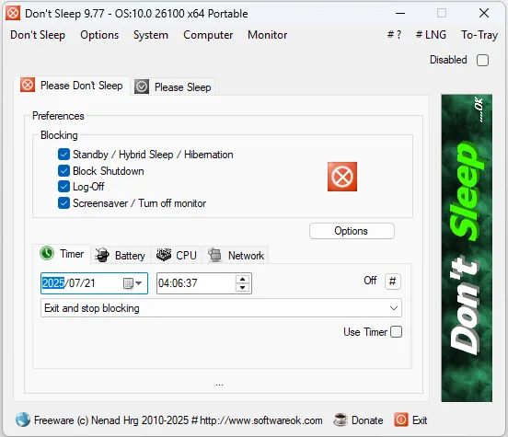
Task: Uncheck the Block Shutdown checkbox
Action: click(x=63, y=171)
